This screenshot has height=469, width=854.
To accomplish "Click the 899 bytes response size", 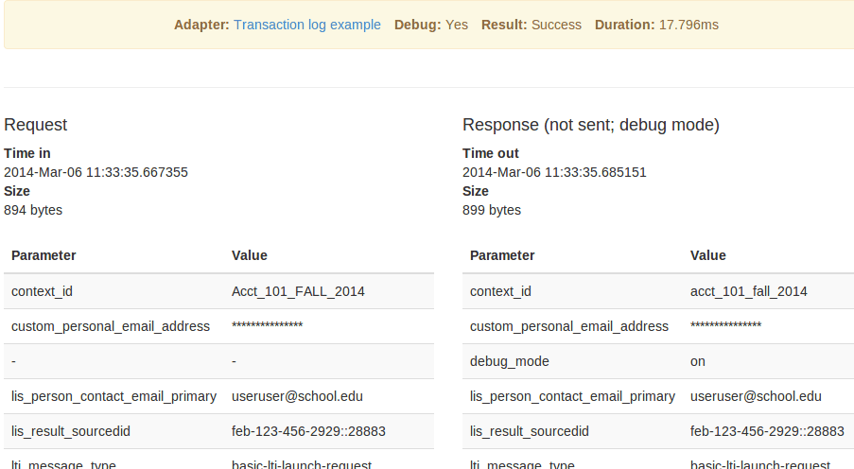I will [492, 210].
